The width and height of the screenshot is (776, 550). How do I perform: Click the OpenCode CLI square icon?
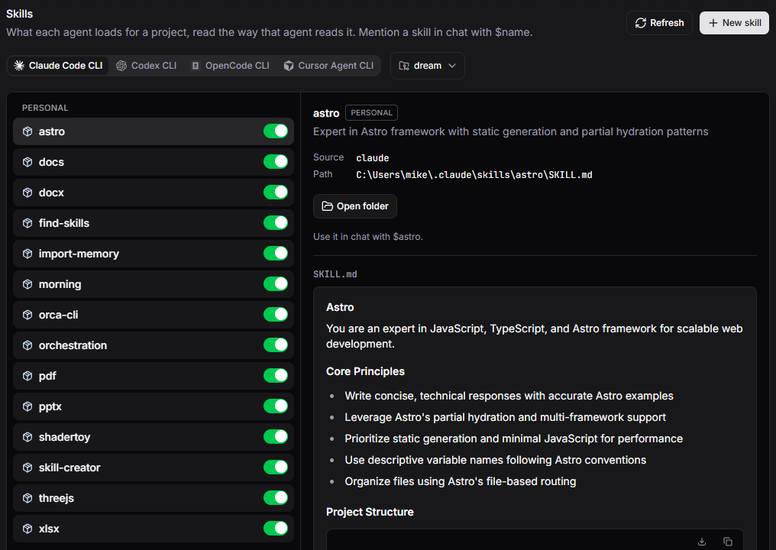196,66
